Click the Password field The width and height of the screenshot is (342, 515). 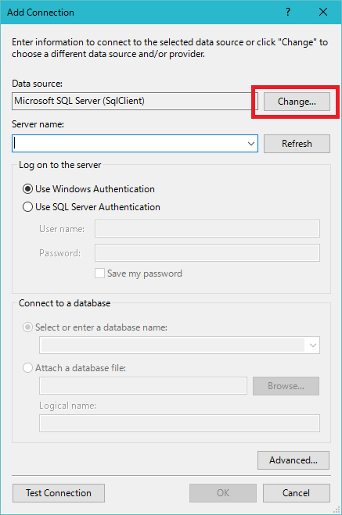tap(207, 253)
